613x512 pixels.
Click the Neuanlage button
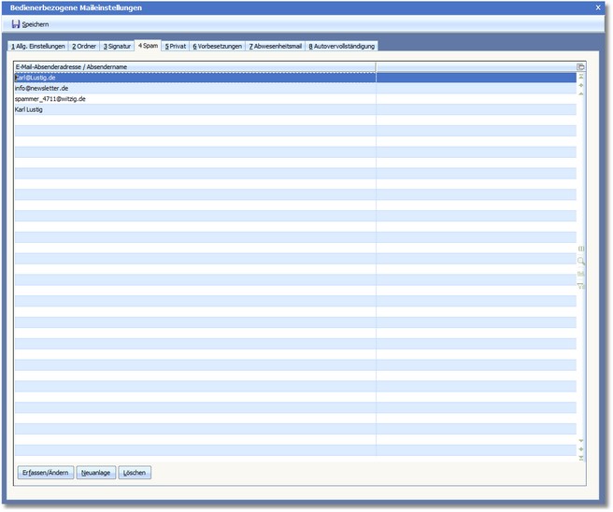[96, 473]
